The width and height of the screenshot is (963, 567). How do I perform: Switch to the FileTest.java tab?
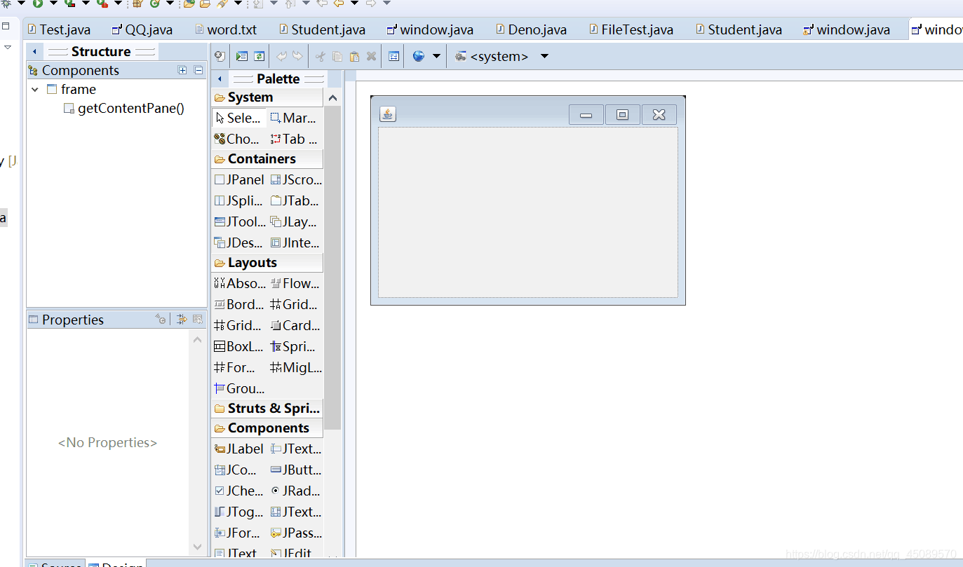pos(631,29)
